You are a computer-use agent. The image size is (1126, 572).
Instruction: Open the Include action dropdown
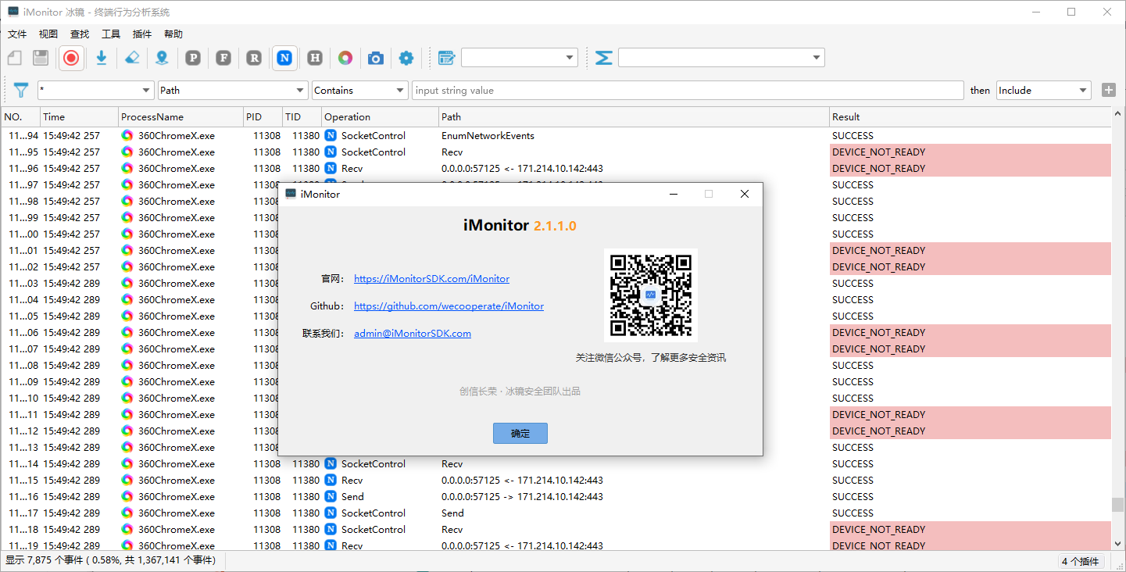click(1044, 91)
